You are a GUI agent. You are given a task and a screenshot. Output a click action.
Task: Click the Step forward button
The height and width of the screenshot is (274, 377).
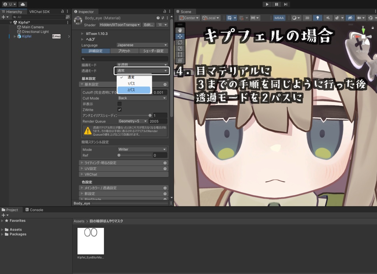286,4
